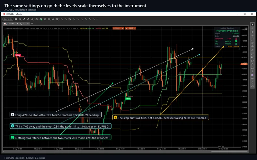Click the TP1 value 4402.56 in panel
257x160 pixels.
(228, 41)
